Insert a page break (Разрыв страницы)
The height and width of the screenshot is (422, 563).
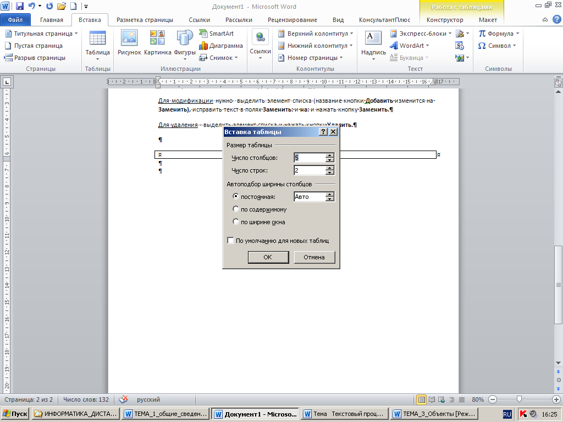[35, 58]
